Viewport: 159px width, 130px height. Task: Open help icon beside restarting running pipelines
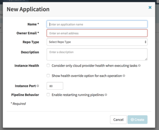pyautogui.click(x=106, y=95)
